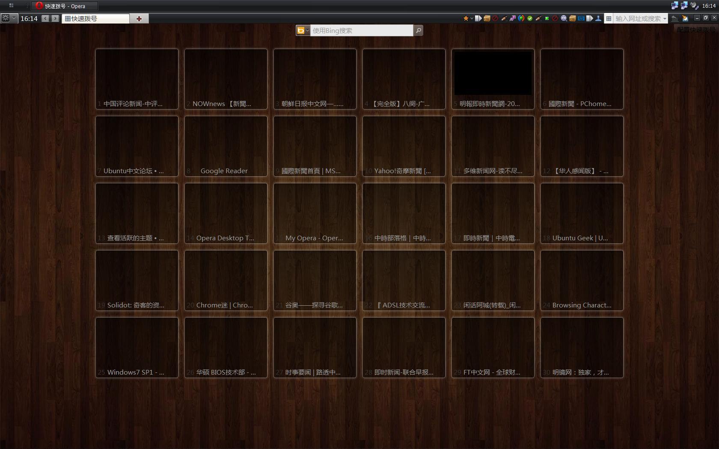The height and width of the screenshot is (449, 719).
Task: Open speed dial 4 【完全版】八阕
Action: pyautogui.click(x=404, y=79)
